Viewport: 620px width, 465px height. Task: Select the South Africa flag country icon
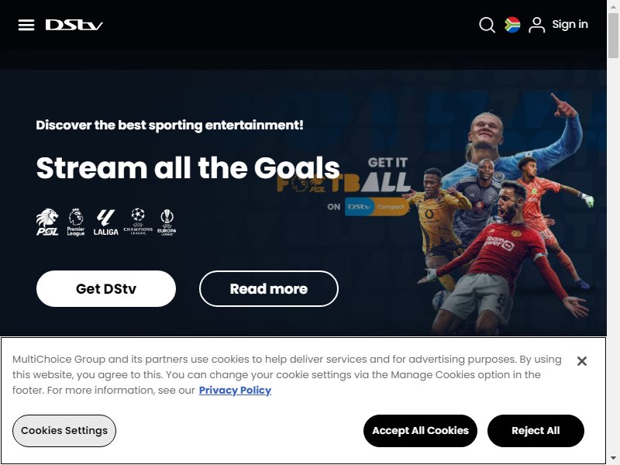[512, 25]
